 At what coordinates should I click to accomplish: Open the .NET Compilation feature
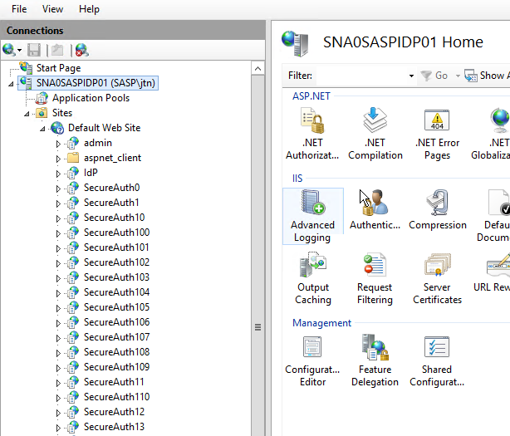pos(375,134)
